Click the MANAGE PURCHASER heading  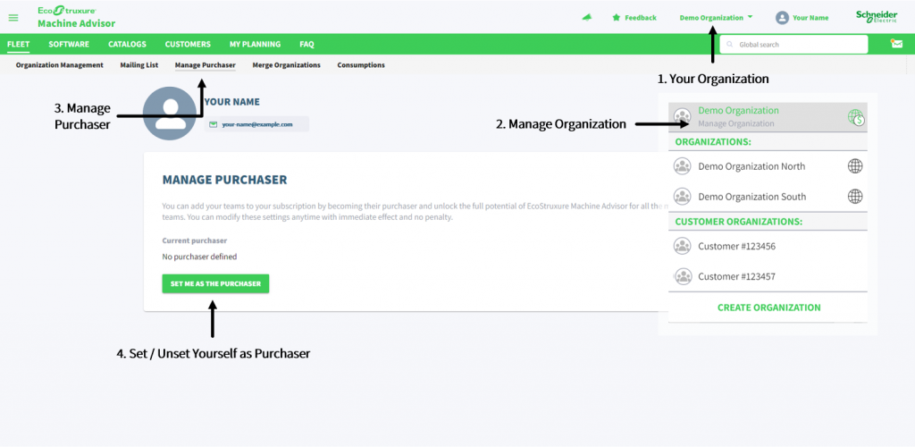point(224,180)
